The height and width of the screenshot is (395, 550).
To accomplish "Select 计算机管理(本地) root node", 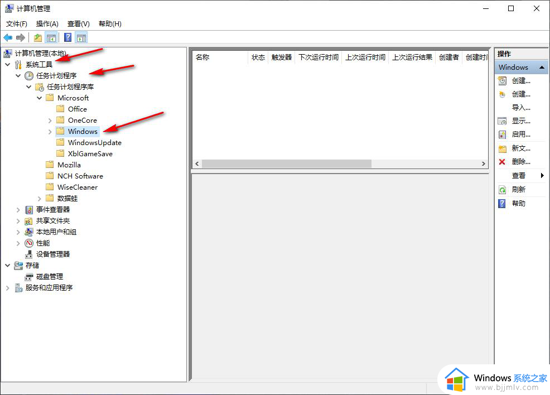I will click(40, 54).
